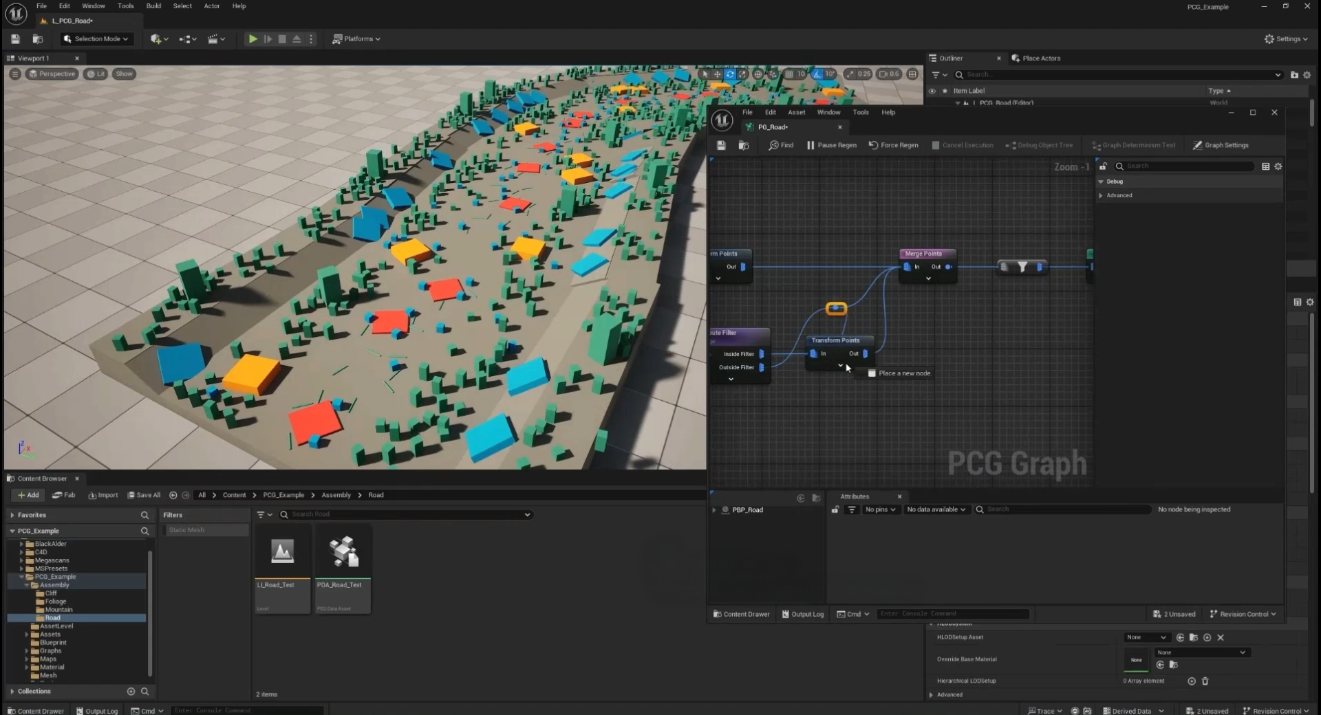1321x715 pixels.
Task: Select the Rotate gizmo tool in viewport
Action: [730, 74]
